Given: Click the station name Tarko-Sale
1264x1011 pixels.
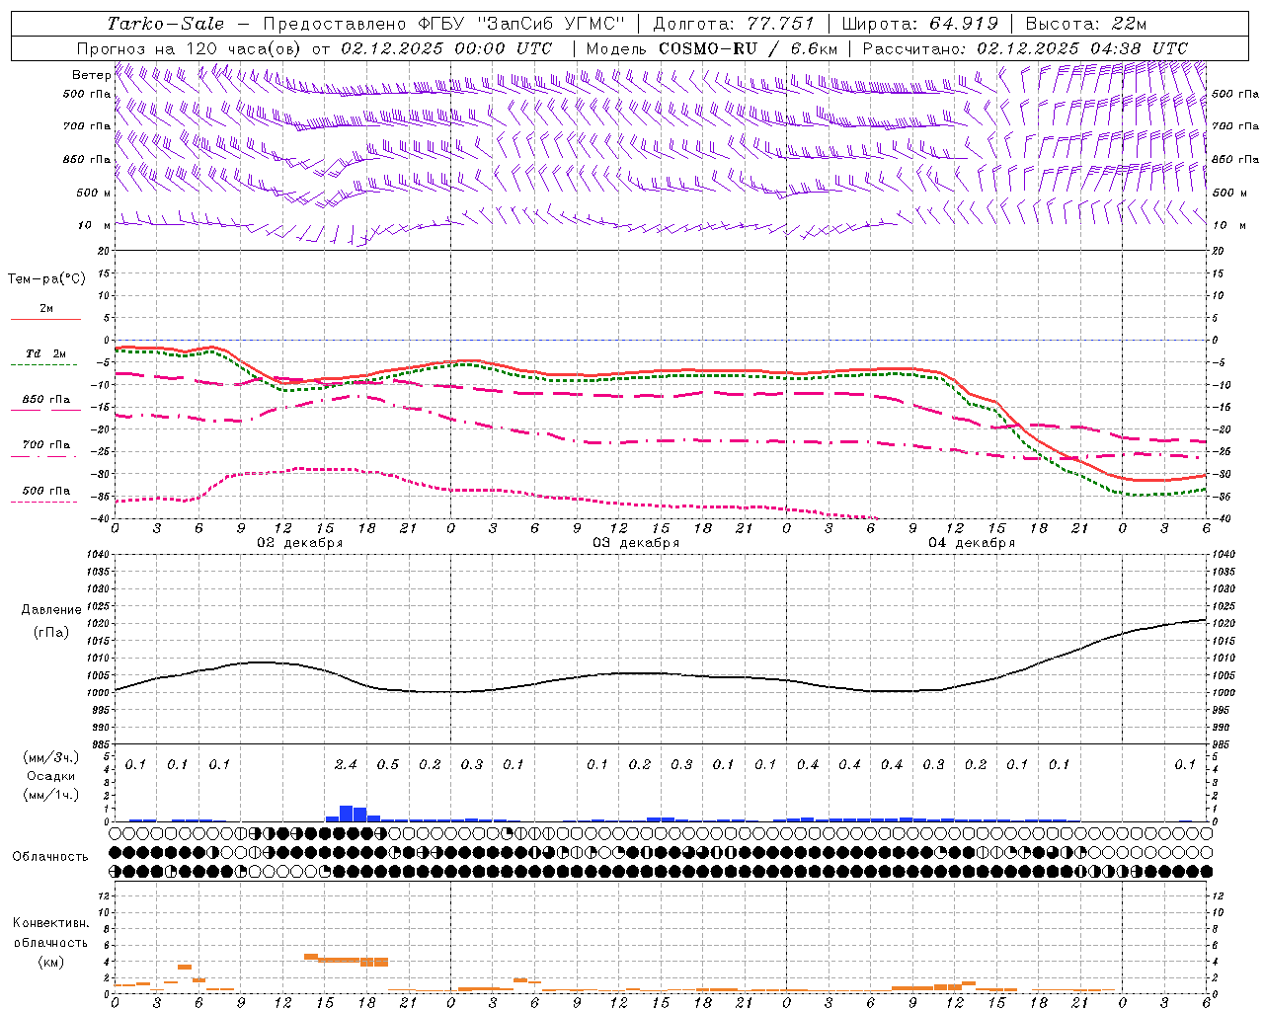Looking at the screenshot, I should (166, 24).
